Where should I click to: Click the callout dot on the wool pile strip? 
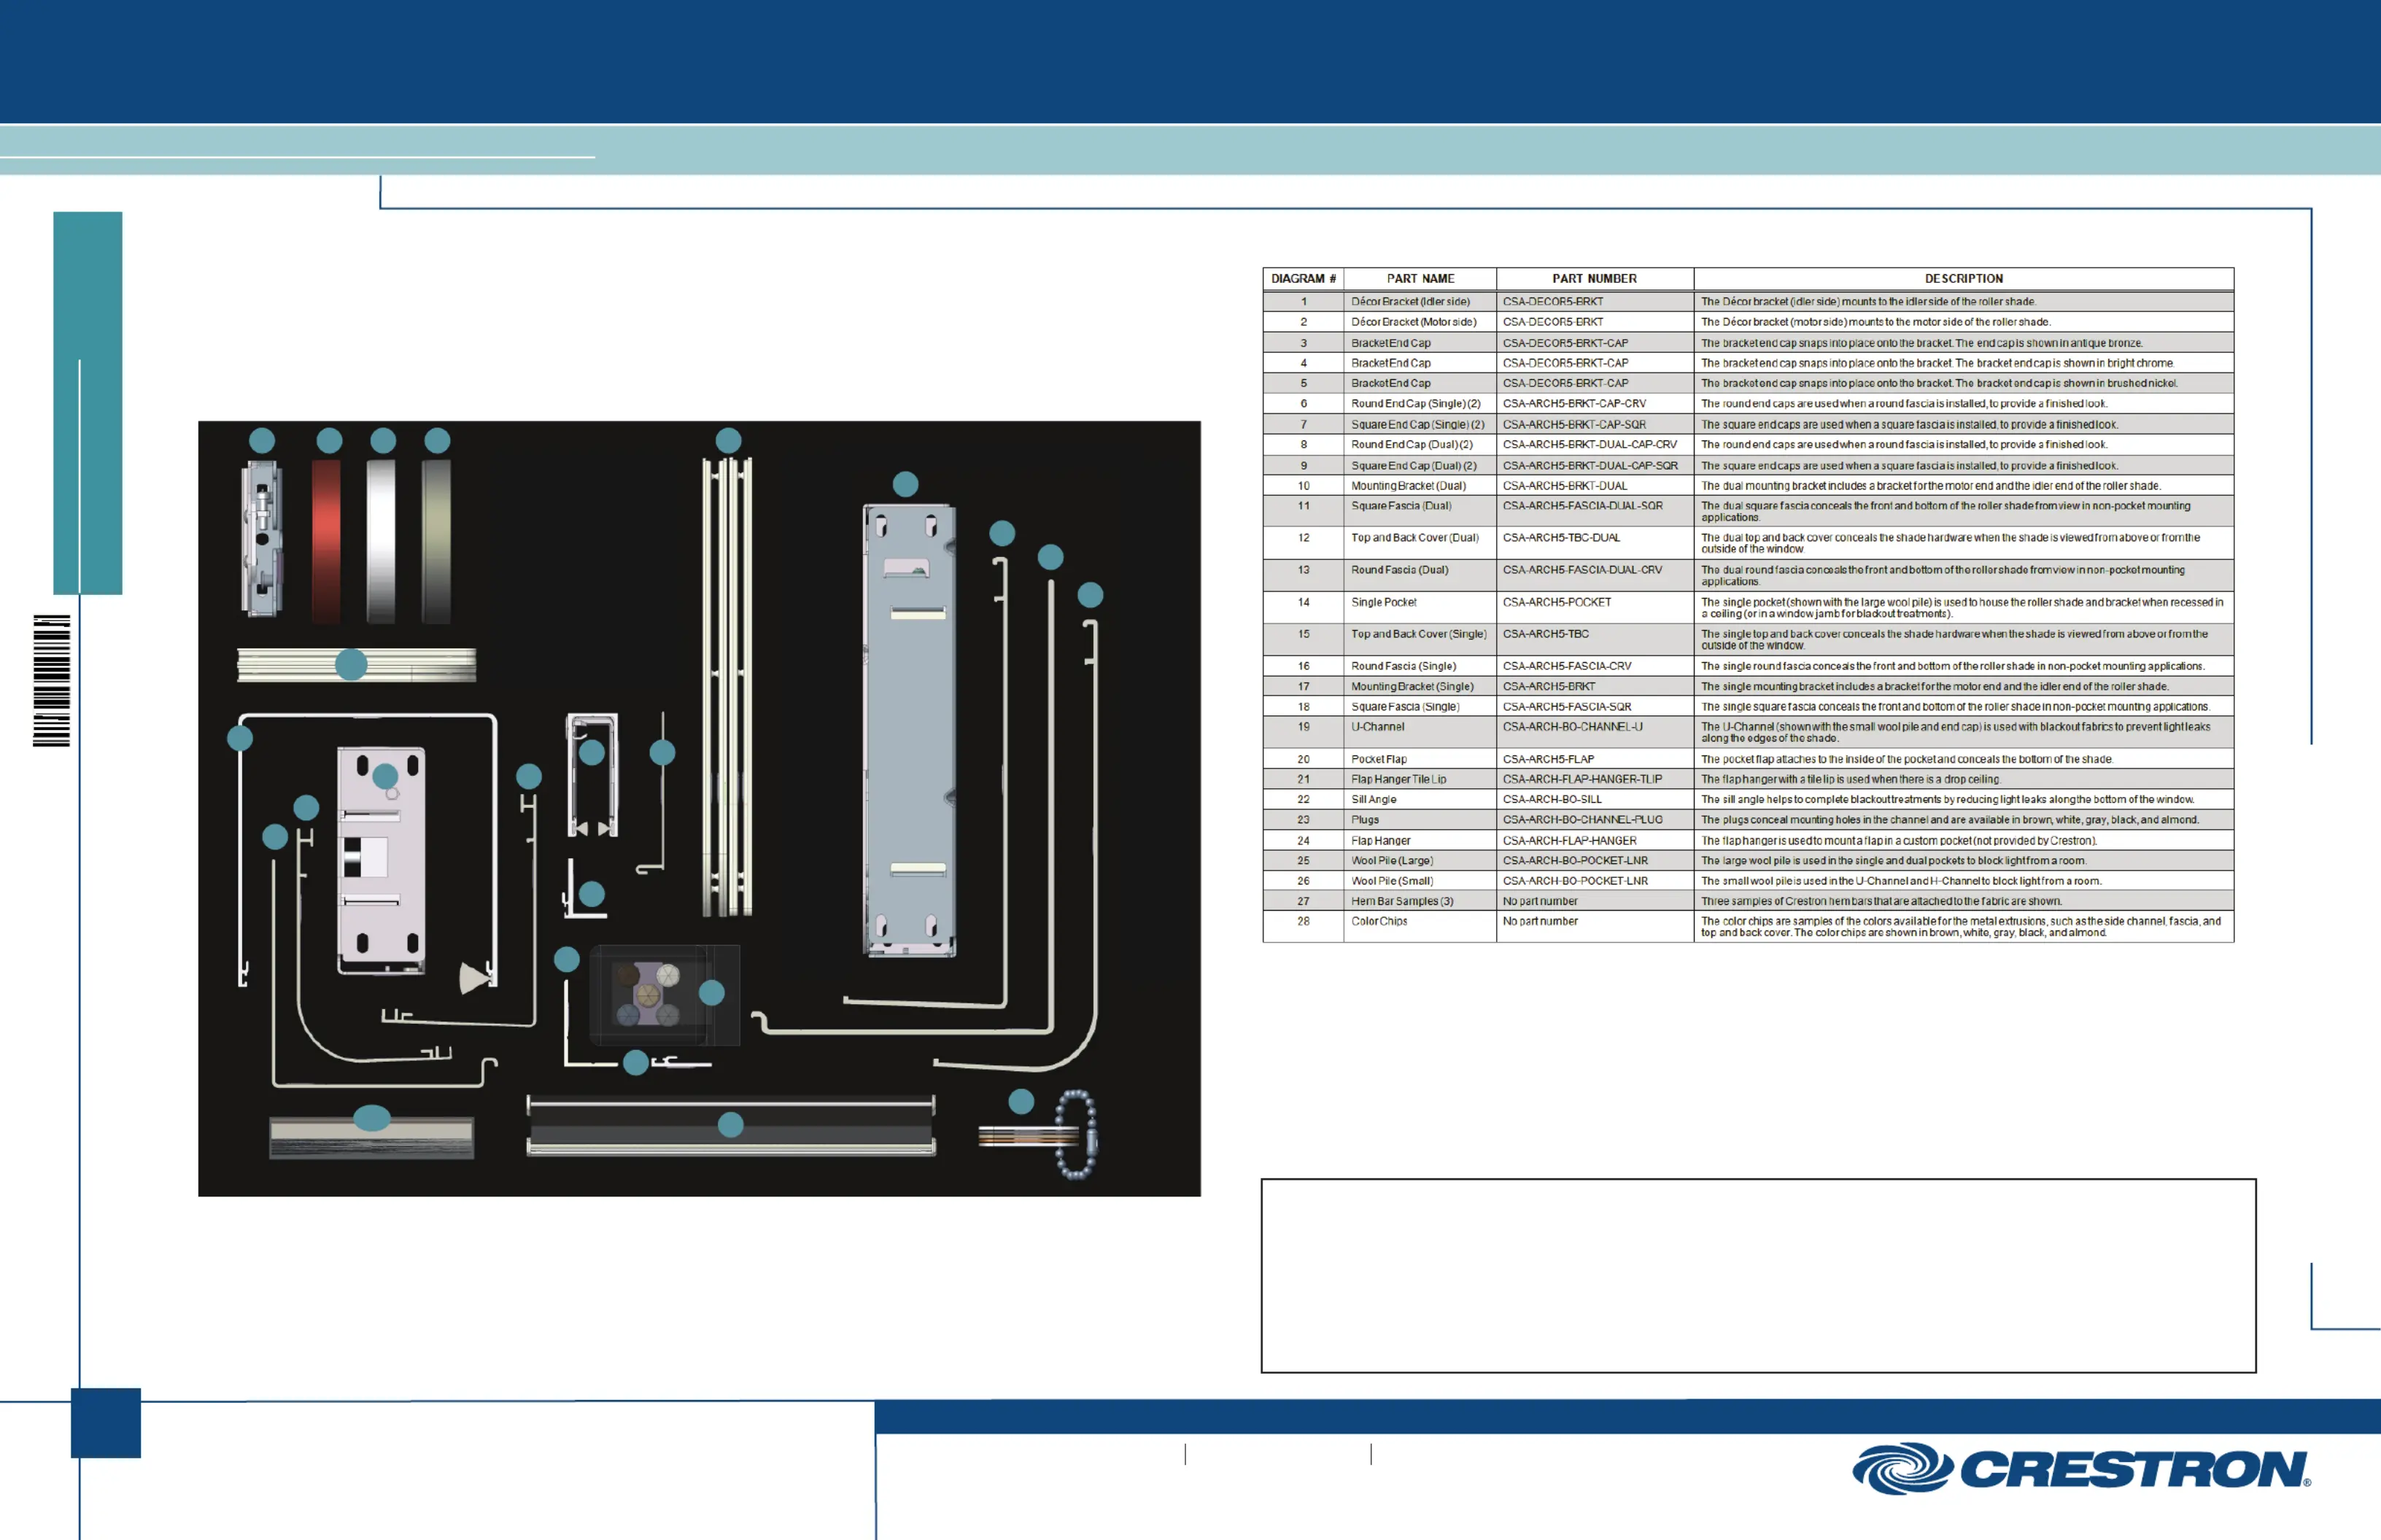[372, 1118]
